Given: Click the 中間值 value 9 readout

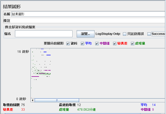Looking at the screenshot, I should click(153, 109).
